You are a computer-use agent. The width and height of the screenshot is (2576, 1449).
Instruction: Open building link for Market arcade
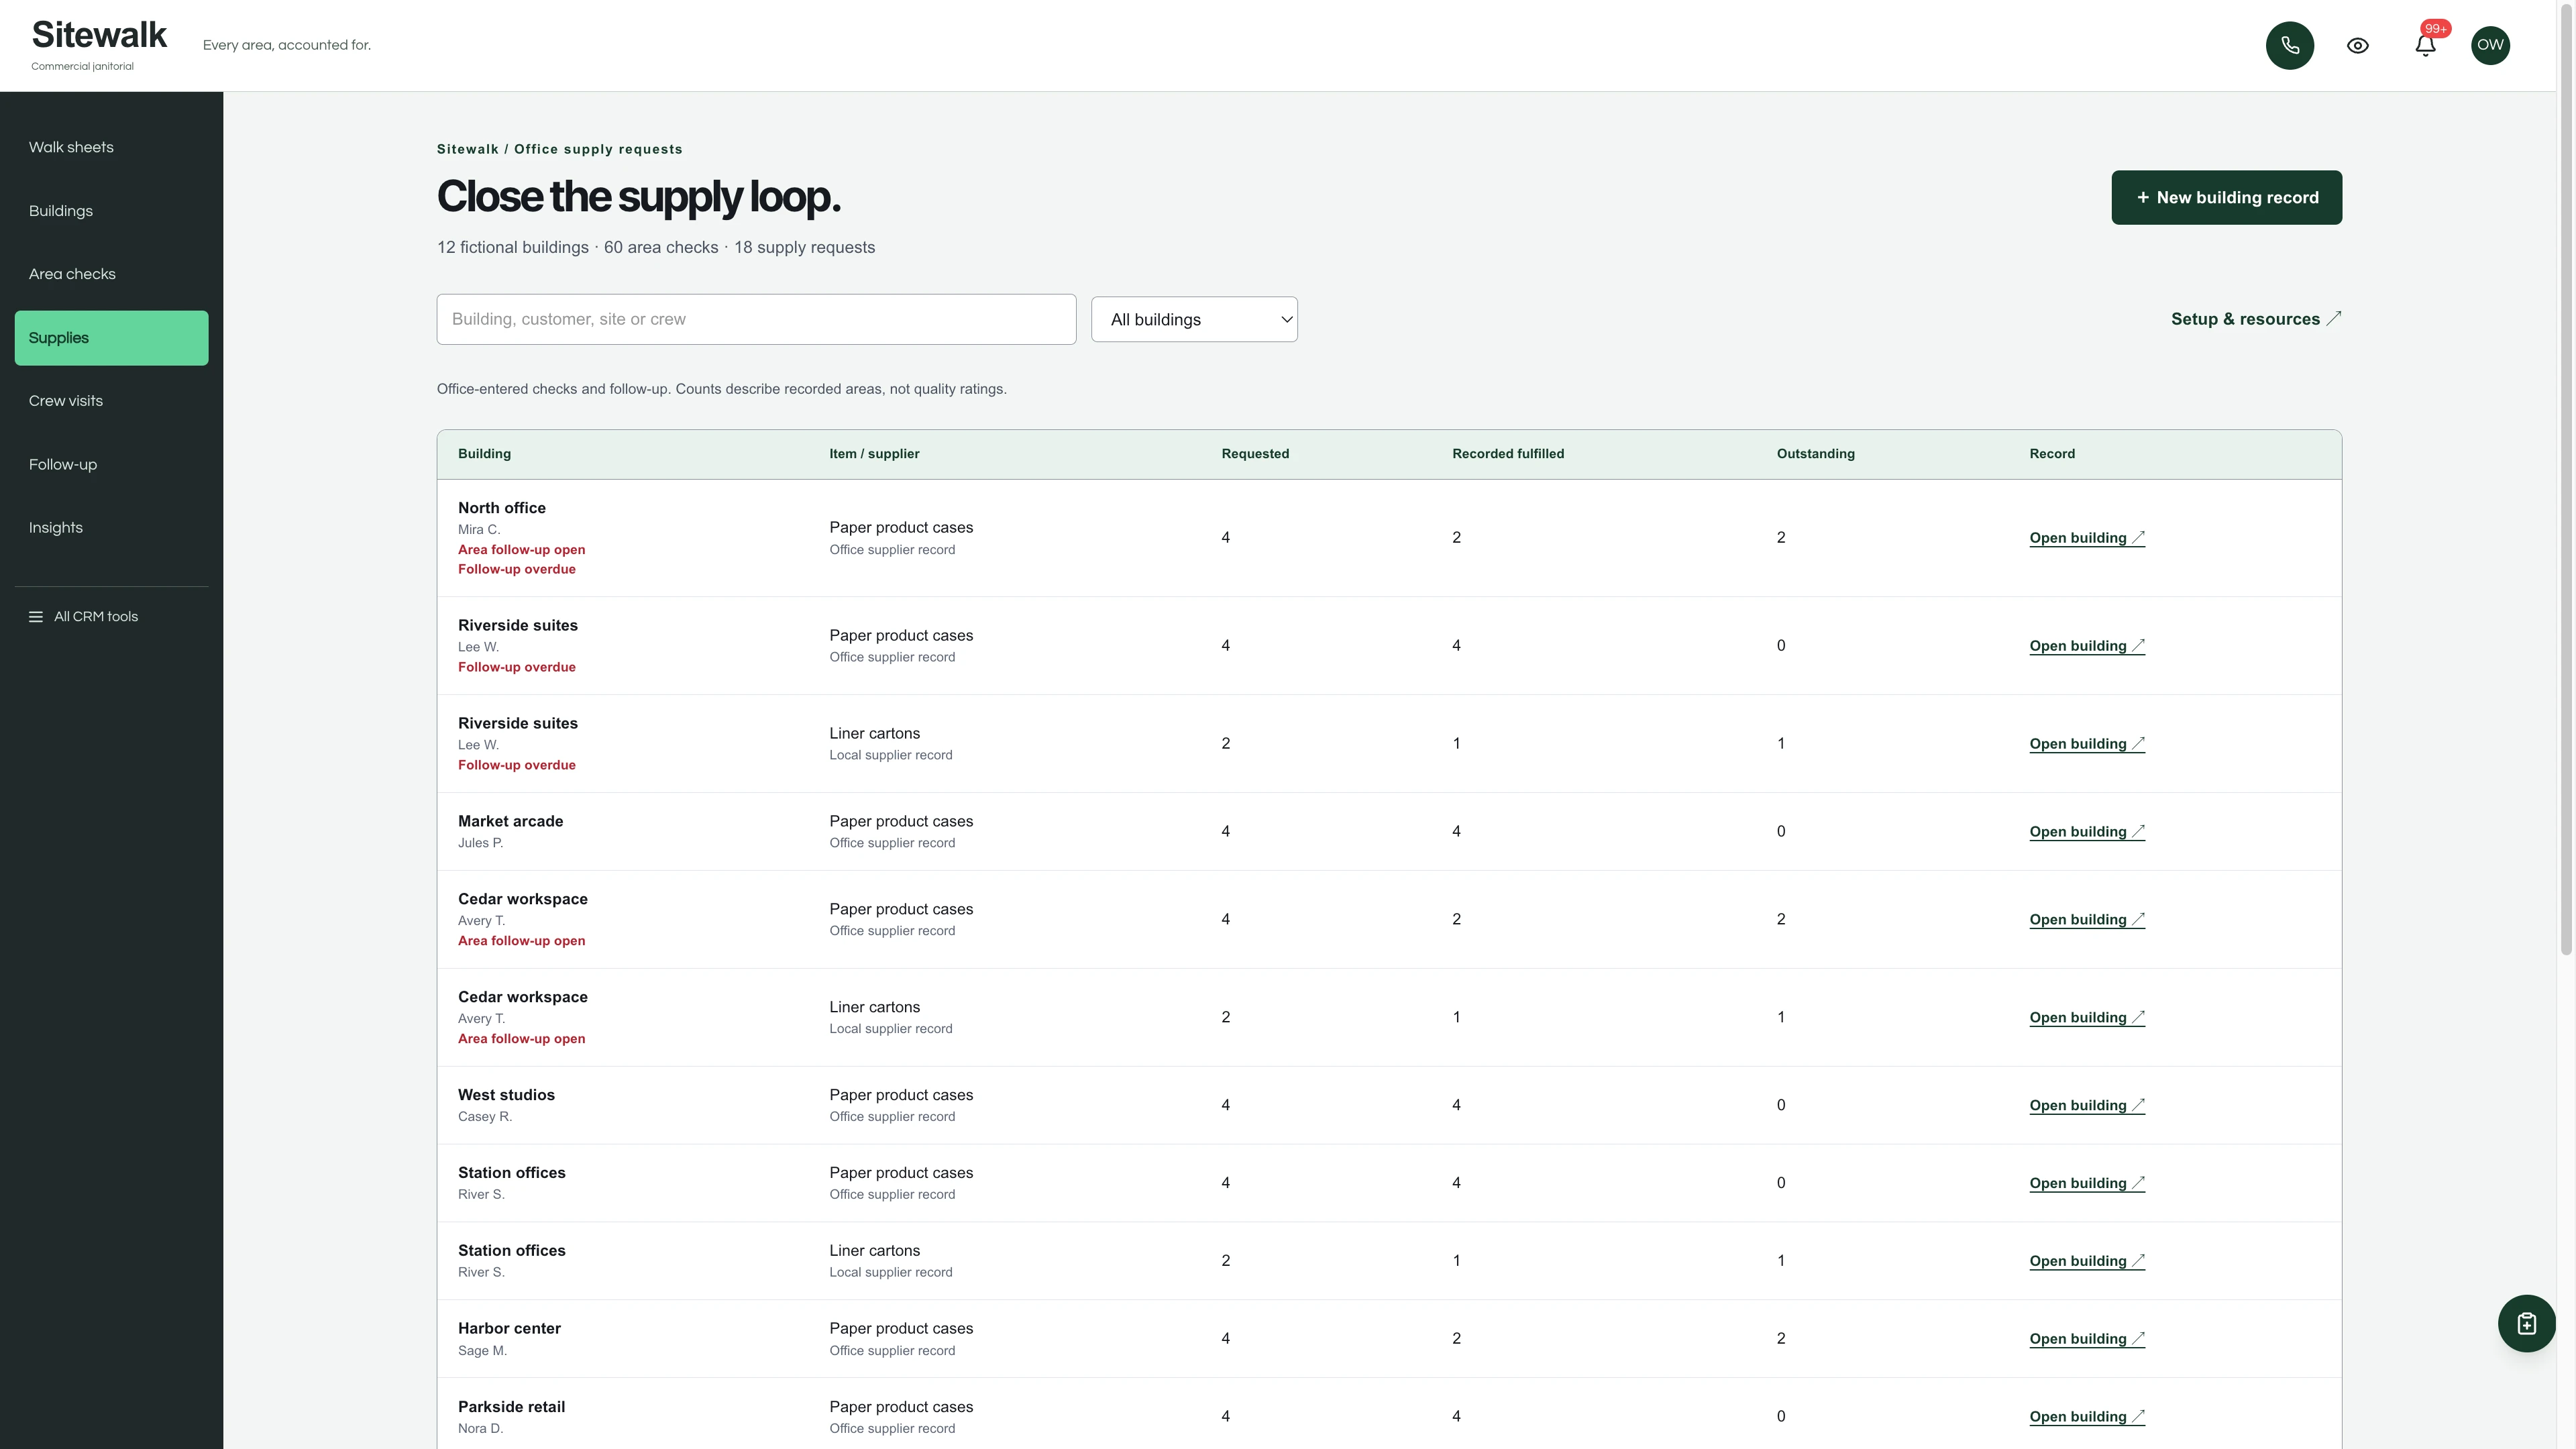pyautogui.click(x=2087, y=832)
